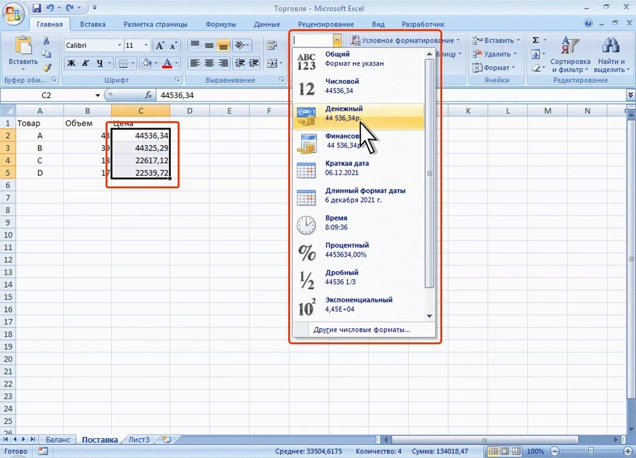Click the formula bar input showing 44536,34

tap(390, 95)
